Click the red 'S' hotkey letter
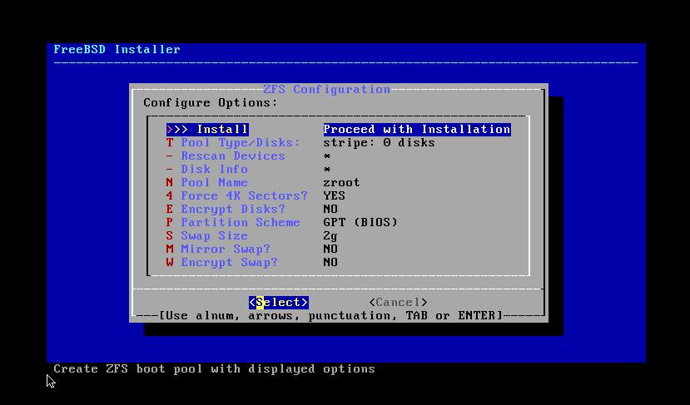 (170, 235)
